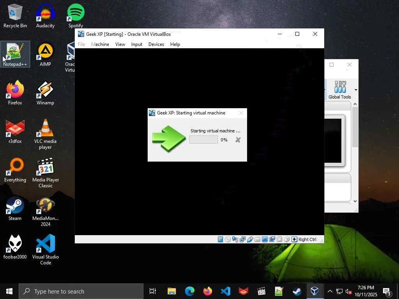
Task: Click the Right Ctrl host key label
Action: (x=307, y=239)
